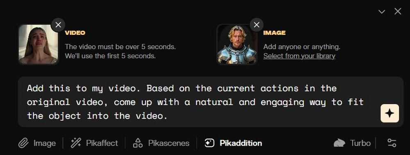The image size is (410, 155).
Task: Switch to the Pikaffect mode label
Action: tap(102, 143)
